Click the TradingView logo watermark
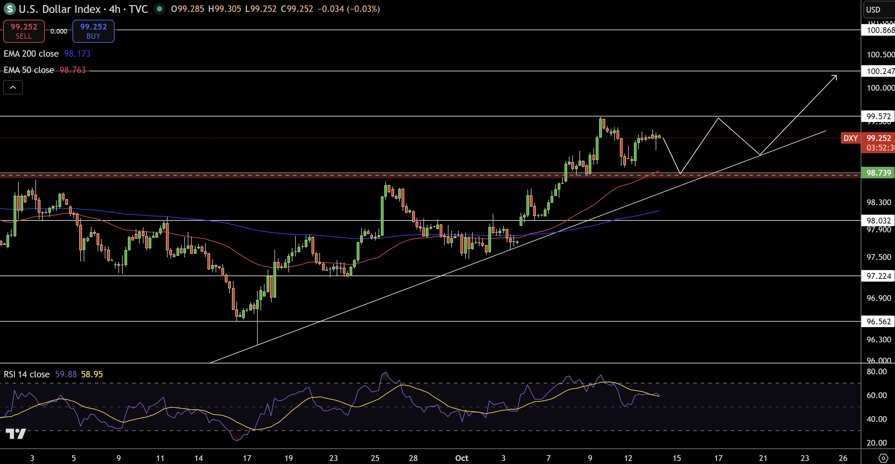Image resolution: width=895 pixels, height=464 pixels. click(16, 433)
